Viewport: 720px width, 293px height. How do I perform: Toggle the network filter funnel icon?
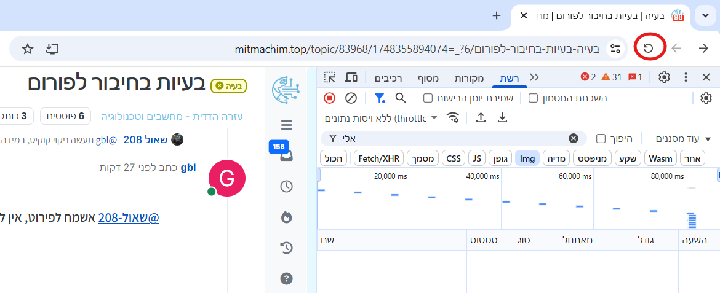[379, 98]
